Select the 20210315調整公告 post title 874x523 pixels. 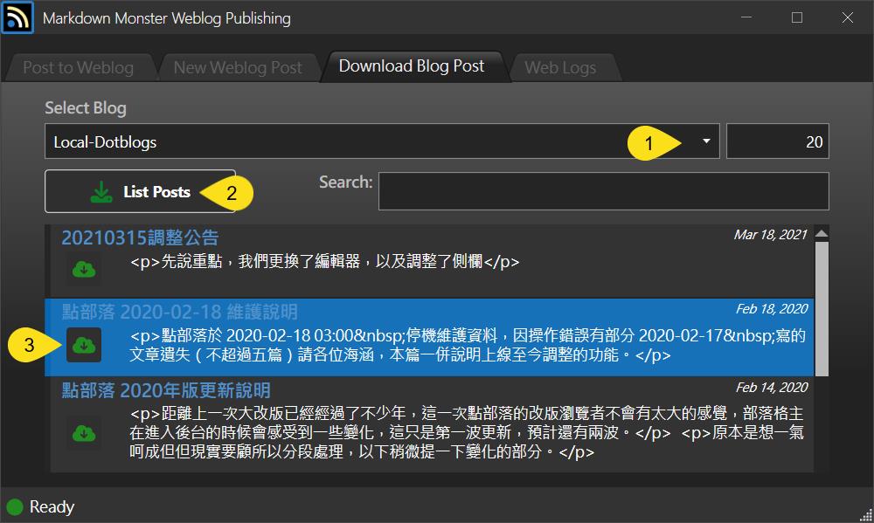click(140, 237)
